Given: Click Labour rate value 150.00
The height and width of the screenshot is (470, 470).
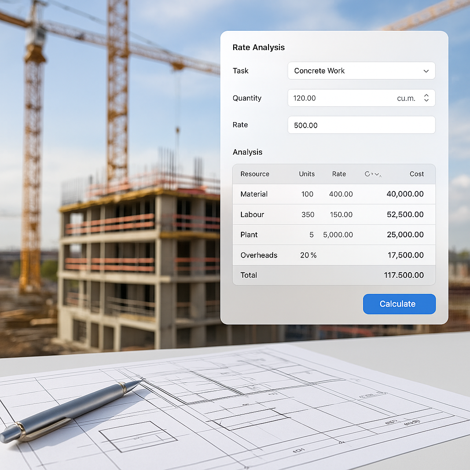Looking at the screenshot, I should pos(341,215).
